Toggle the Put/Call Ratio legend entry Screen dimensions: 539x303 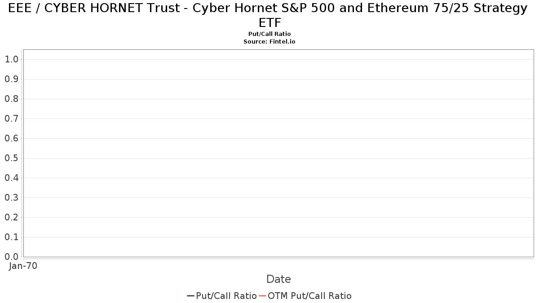click(226, 296)
